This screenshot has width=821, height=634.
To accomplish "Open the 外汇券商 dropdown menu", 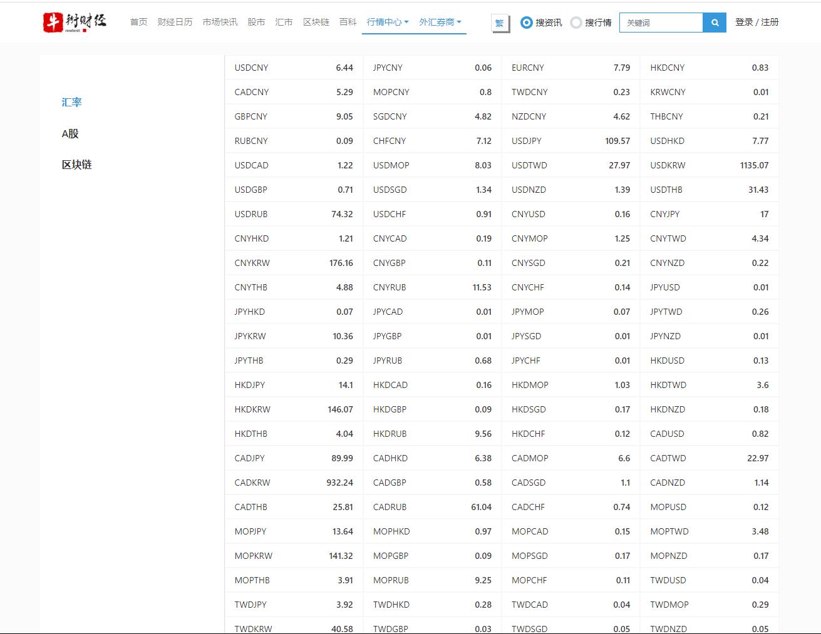I will 440,22.
